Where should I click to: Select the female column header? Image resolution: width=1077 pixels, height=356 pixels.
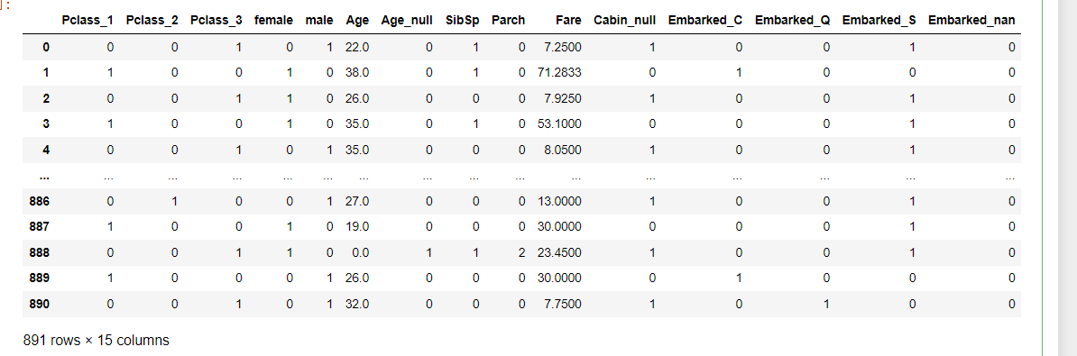click(274, 21)
